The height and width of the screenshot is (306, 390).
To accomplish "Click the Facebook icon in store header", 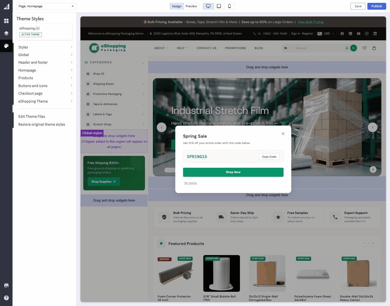I will (x=342, y=34).
